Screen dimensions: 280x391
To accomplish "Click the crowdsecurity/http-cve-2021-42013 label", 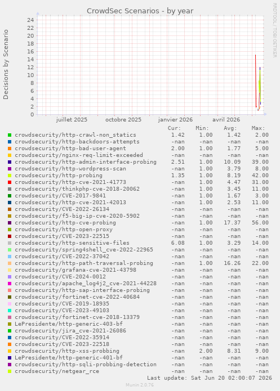I will pyautogui.click(x=70, y=203).
